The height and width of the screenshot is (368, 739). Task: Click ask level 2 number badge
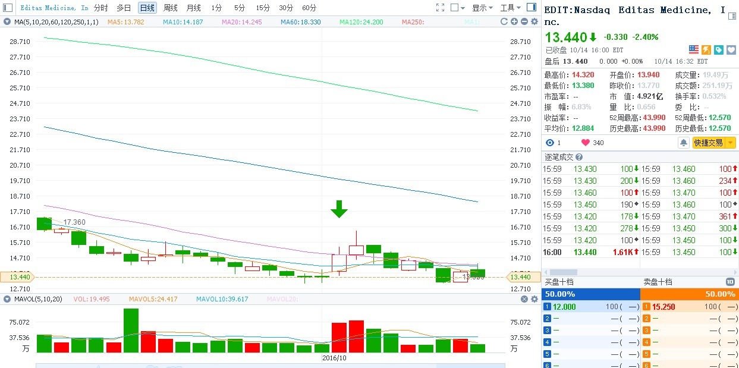click(x=647, y=319)
